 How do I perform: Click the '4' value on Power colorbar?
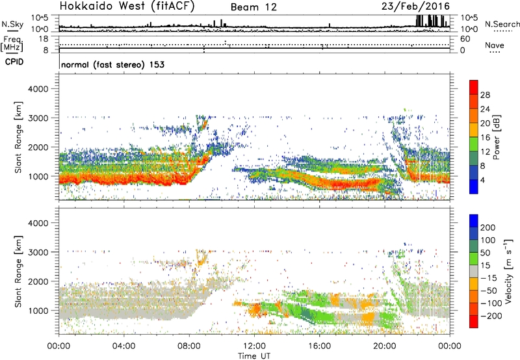click(483, 181)
